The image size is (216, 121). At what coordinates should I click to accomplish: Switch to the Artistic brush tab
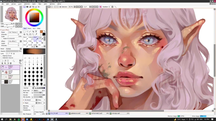[x=38, y=28]
